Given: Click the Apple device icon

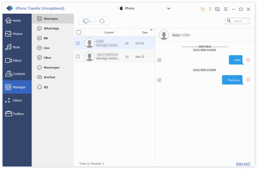Looking at the screenshot, I should click(121, 8).
